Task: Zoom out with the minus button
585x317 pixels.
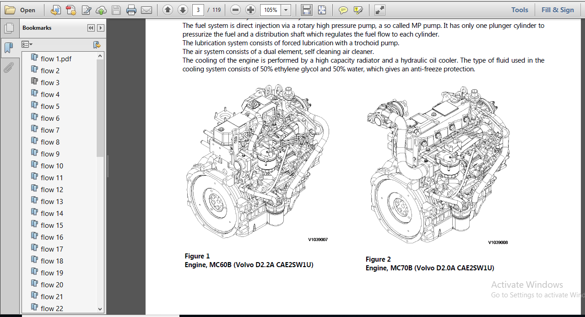Action: [235, 10]
